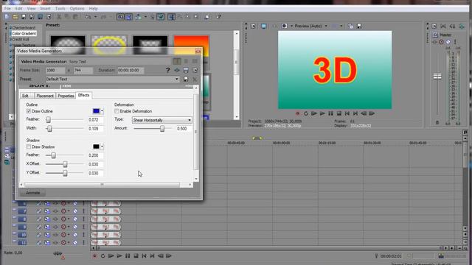
Task: Click the Save icon in main toolbar
Action: coord(23,17)
